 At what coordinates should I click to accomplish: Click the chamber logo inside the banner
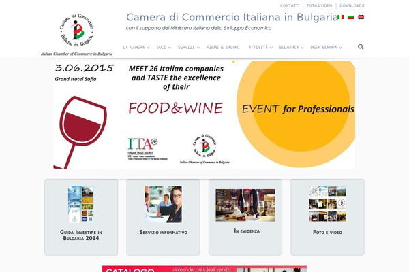pos(204,149)
